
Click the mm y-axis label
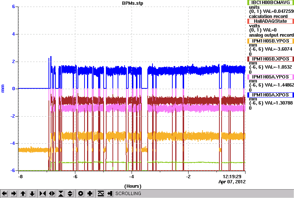tap(3, 88)
